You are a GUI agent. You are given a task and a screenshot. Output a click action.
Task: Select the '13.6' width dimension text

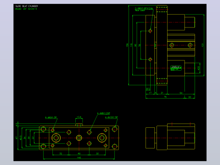click(x=79, y=117)
